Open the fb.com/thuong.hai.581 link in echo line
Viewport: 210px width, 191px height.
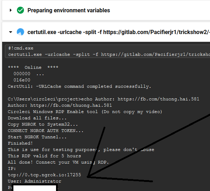point(159,99)
